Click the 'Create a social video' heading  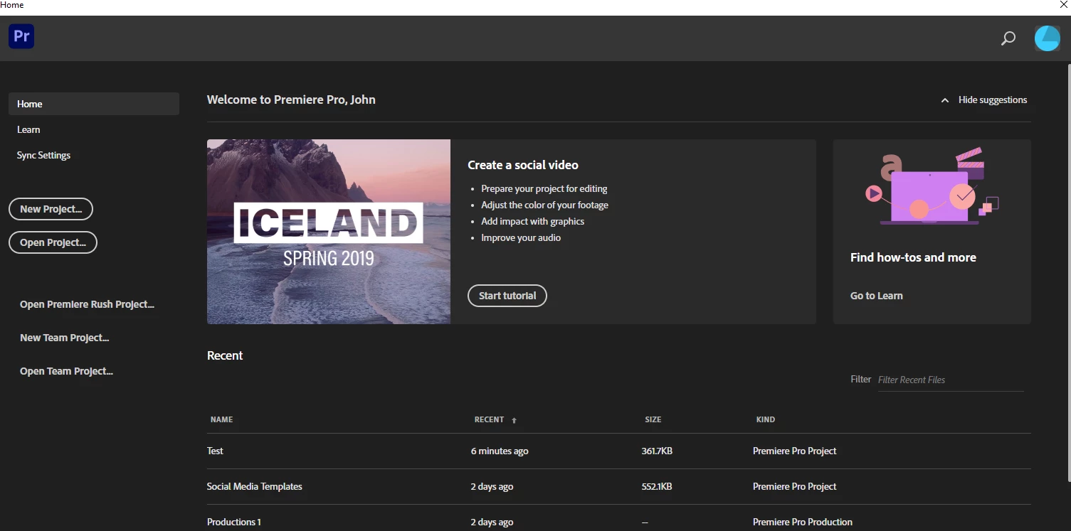pos(523,165)
